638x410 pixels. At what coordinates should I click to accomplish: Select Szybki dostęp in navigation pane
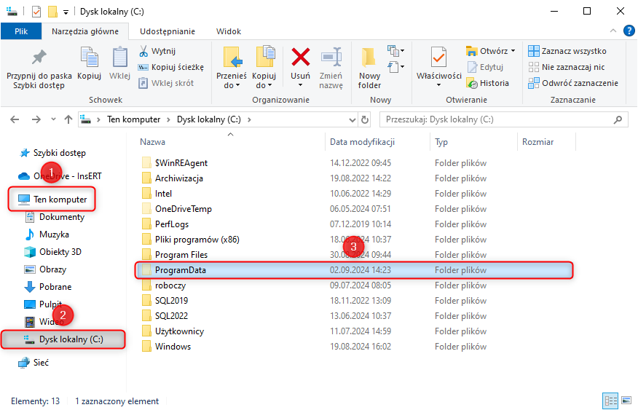click(53, 153)
